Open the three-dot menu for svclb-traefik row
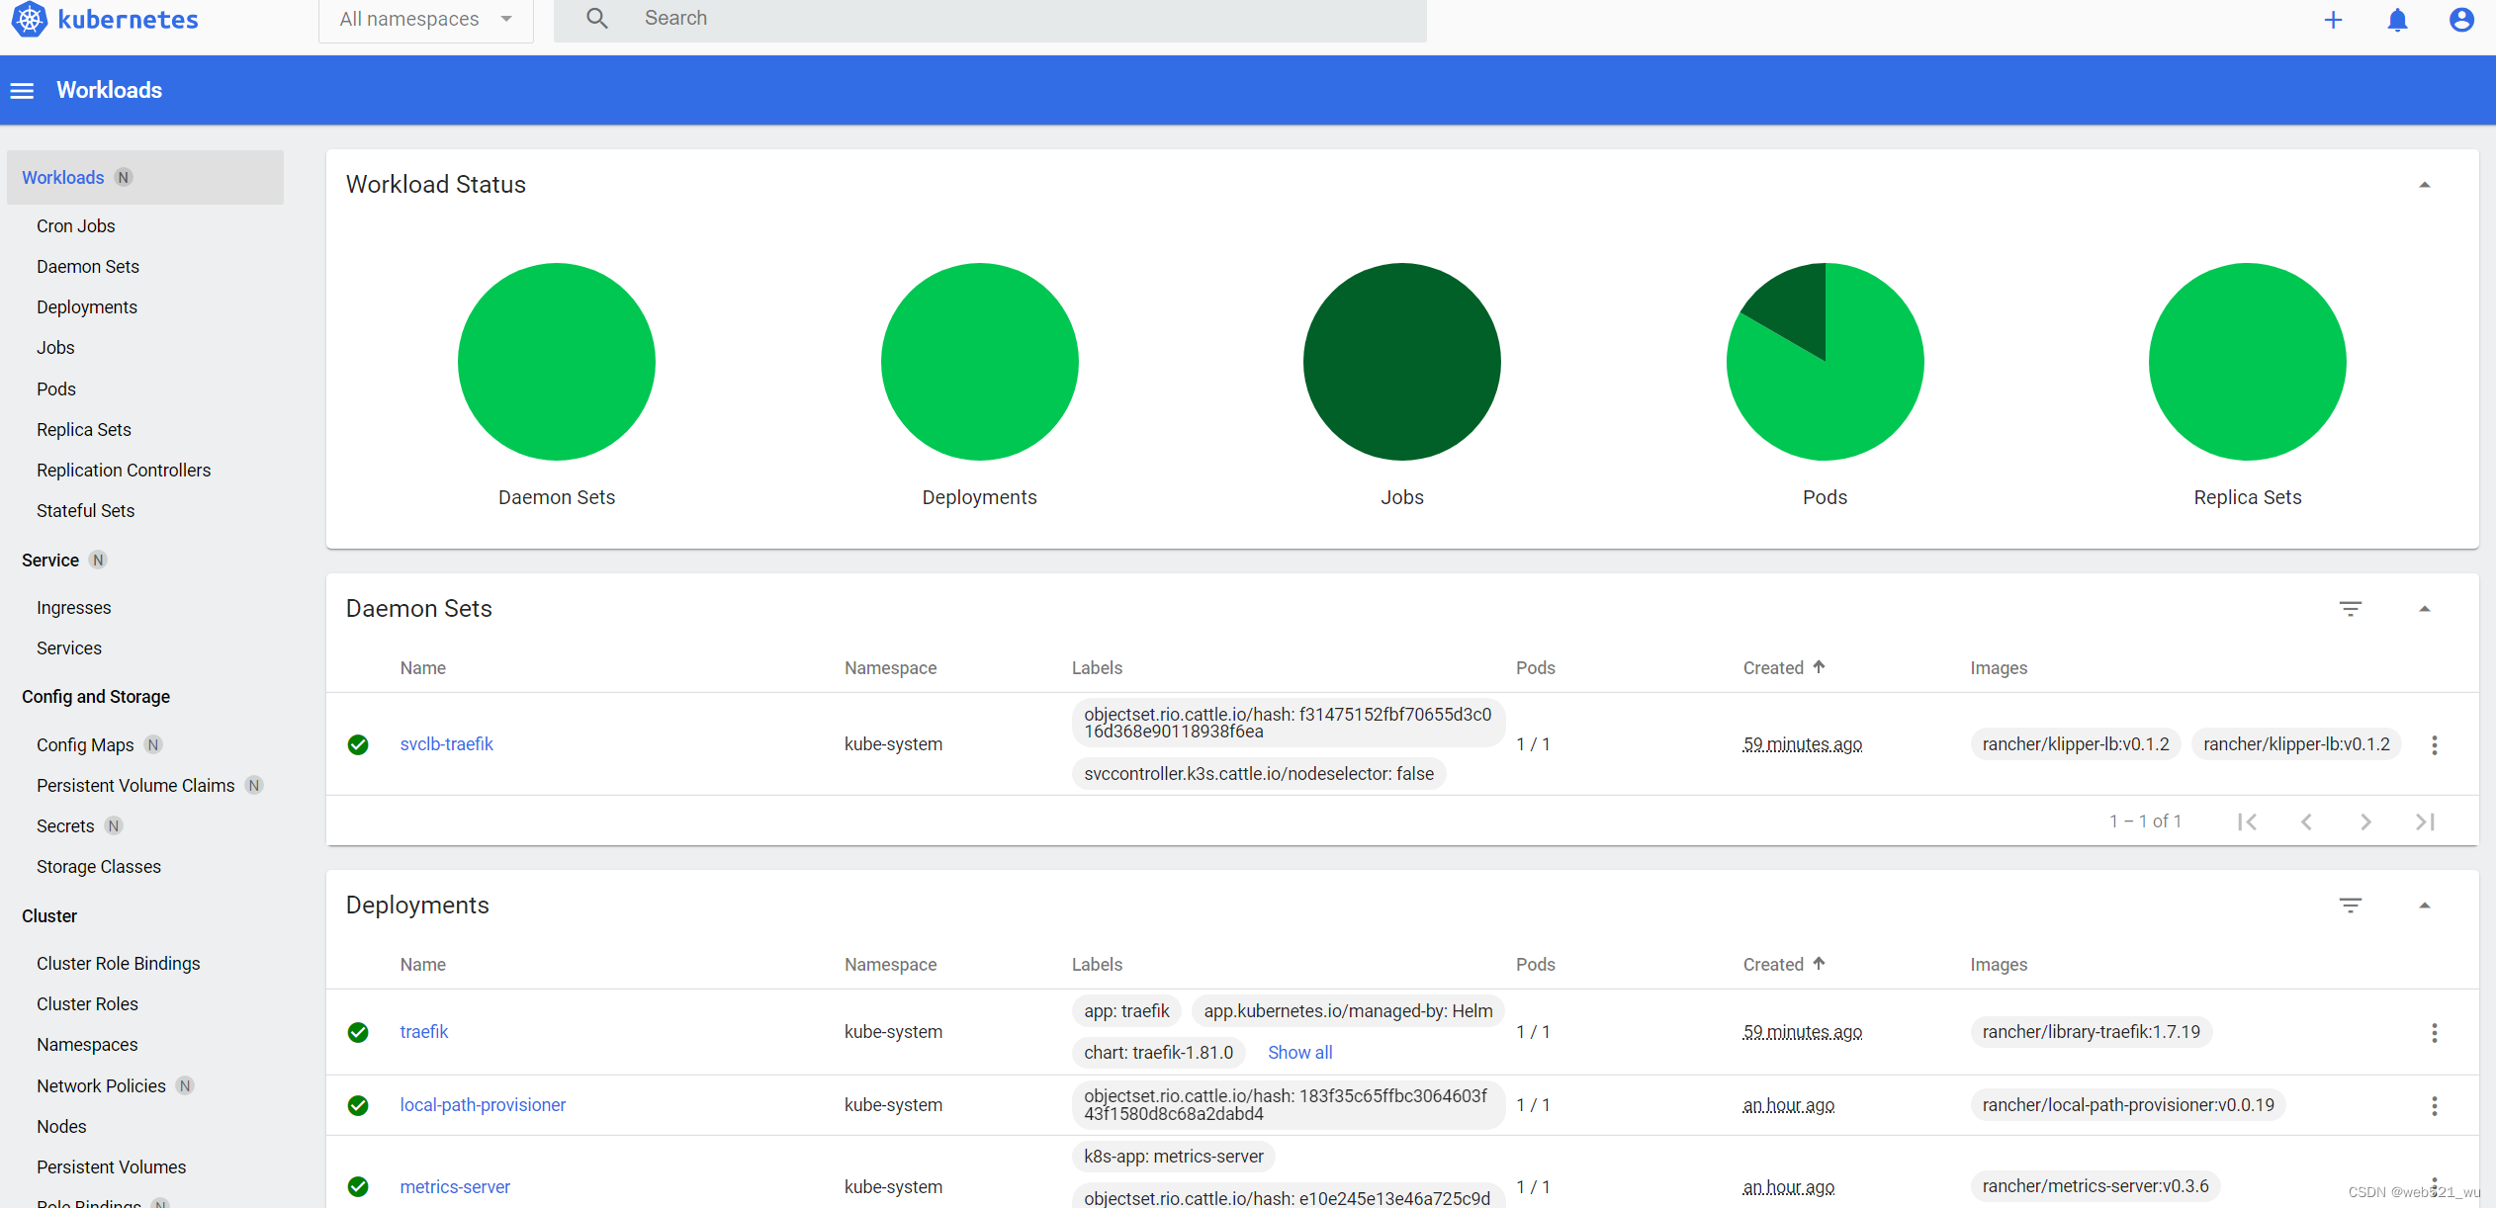 coord(2435,745)
